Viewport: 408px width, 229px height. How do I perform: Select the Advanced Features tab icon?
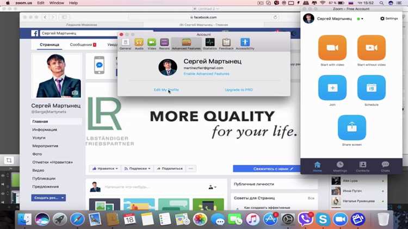186,44
